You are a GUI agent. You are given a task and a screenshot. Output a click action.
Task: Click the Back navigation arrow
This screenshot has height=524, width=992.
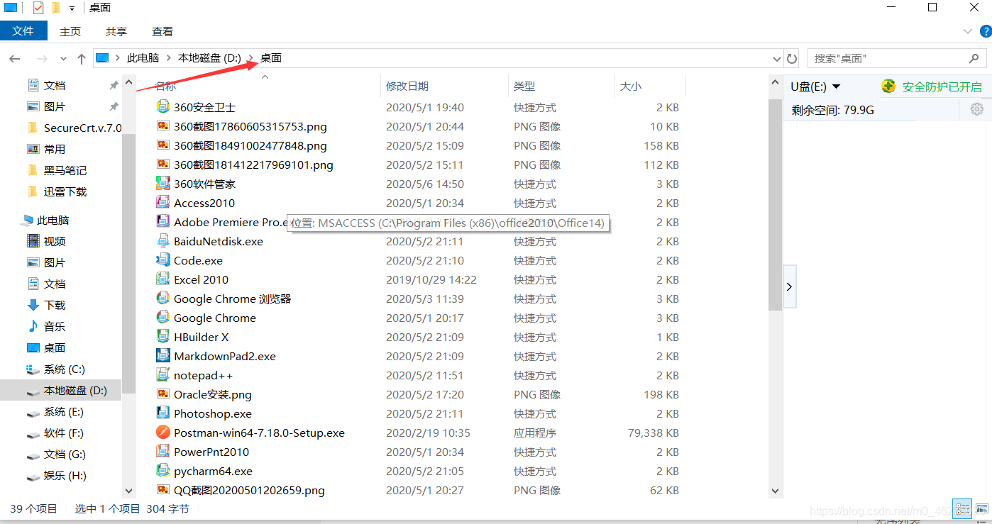click(15, 59)
